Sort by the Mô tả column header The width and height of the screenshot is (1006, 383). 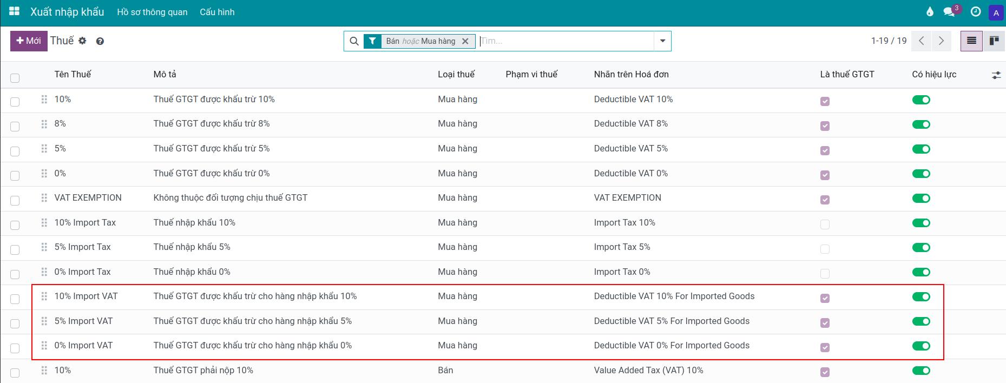165,75
